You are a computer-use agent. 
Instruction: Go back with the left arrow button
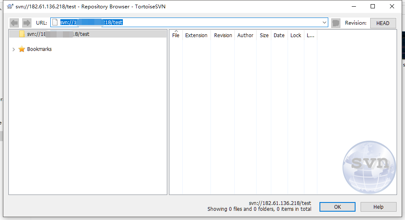(x=14, y=23)
